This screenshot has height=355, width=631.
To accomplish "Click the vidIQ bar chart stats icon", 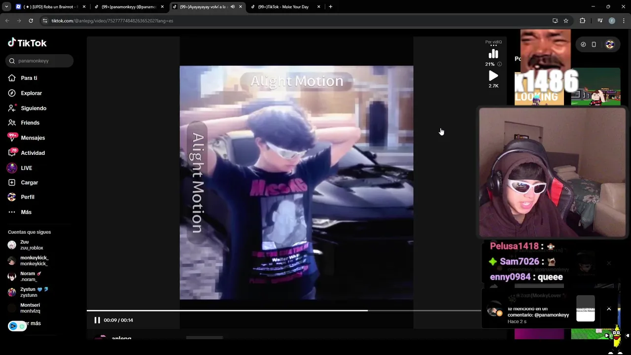I will pyautogui.click(x=493, y=54).
